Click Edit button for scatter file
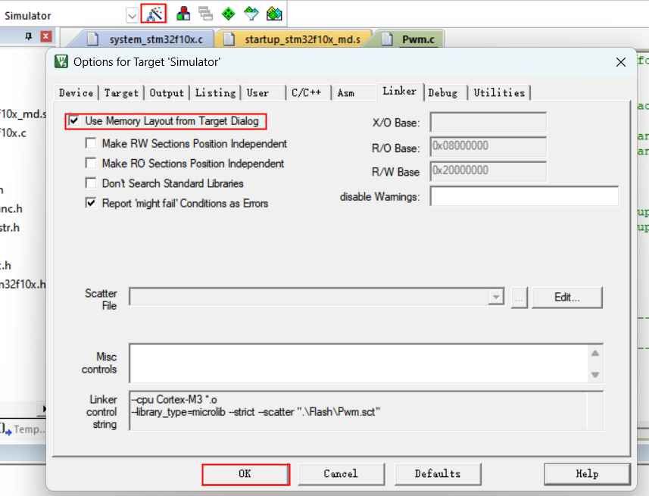 [566, 298]
